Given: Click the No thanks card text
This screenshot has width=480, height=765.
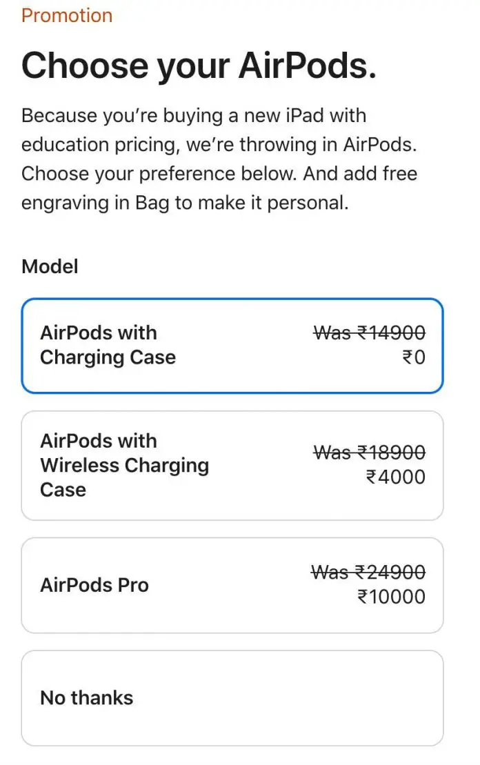Looking at the screenshot, I should pyautogui.click(x=86, y=697).
